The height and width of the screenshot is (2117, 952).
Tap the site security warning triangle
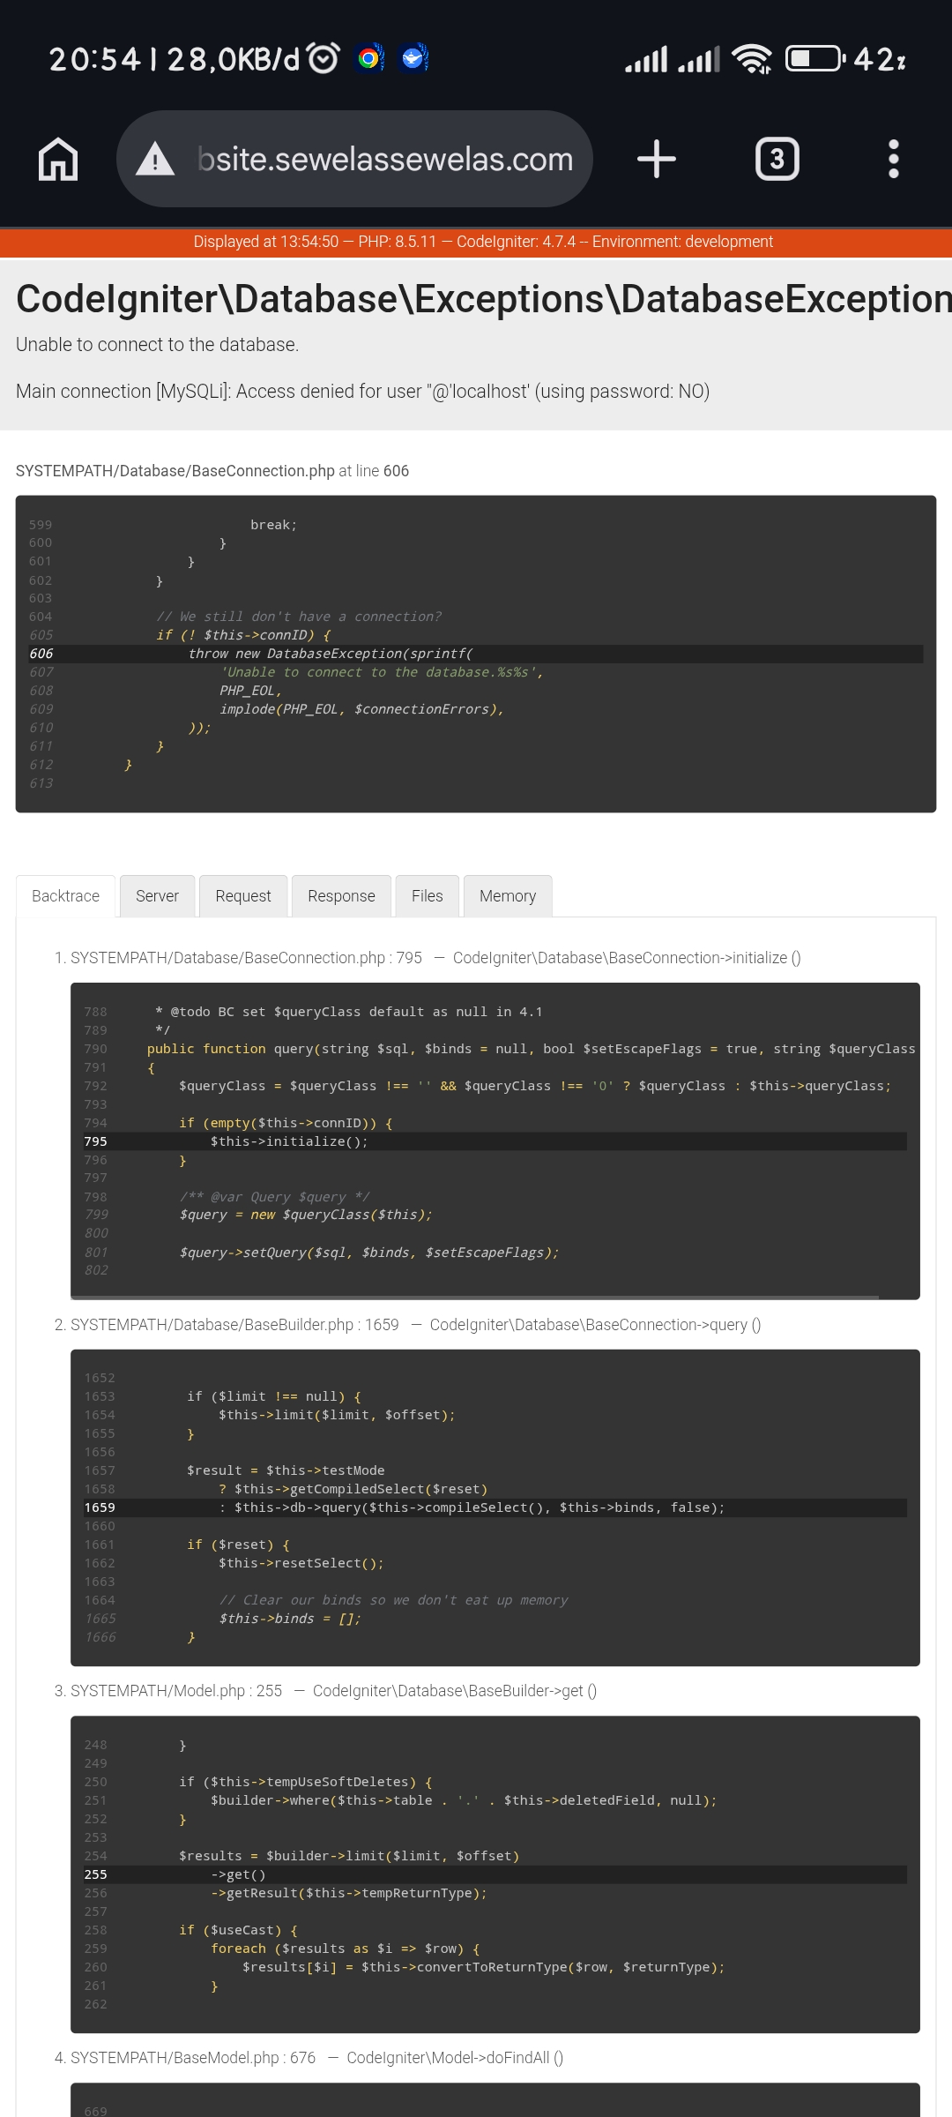coord(155,160)
